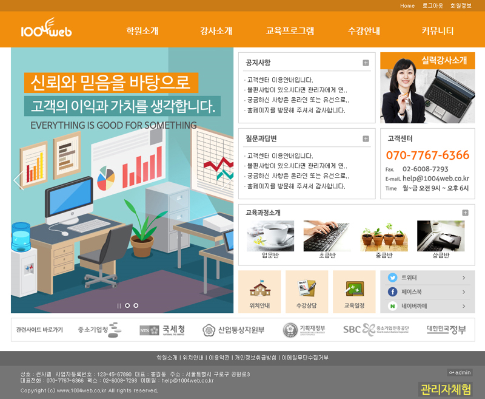Image resolution: width=485 pixels, height=399 pixels.
Task: Open the 학원소개 menu
Action: coord(142,31)
